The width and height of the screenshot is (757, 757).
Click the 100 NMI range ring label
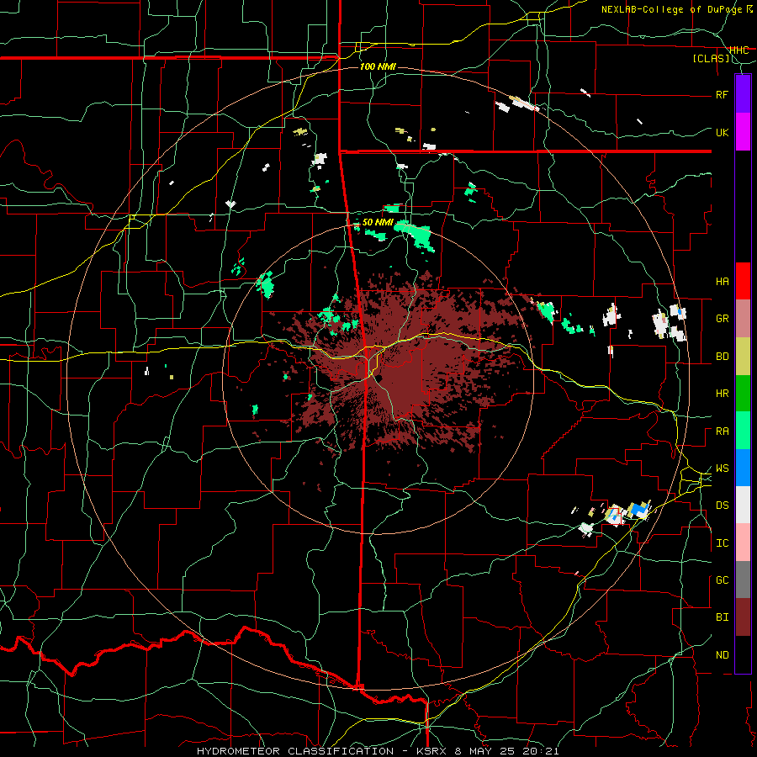378,66
